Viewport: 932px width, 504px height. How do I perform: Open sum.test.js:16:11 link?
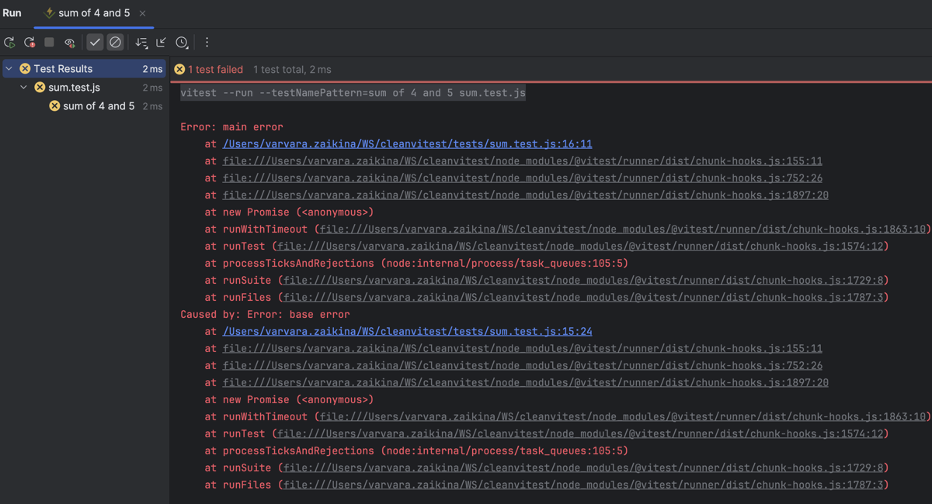click(408, 144)
